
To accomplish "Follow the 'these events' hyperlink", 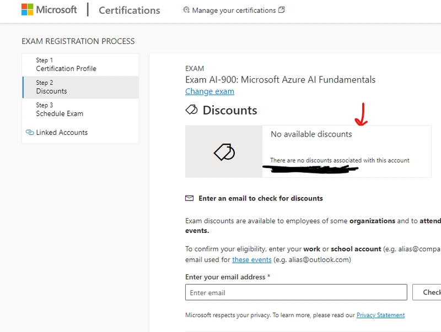I will click(x=251, y=260).
